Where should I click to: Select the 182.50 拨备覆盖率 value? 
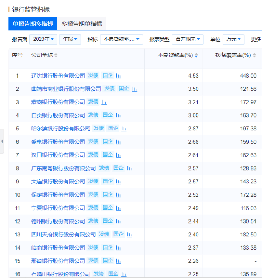(248, 235)
